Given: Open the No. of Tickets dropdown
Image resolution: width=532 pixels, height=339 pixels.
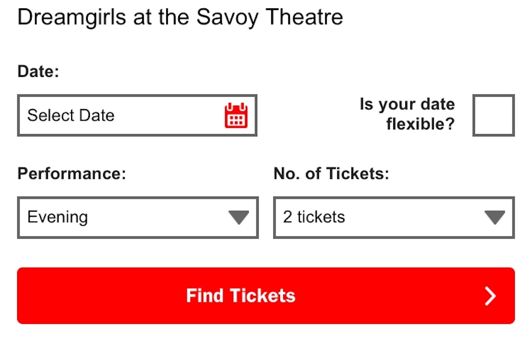Looking at the screenshot, I should click(x=394, y=217).
